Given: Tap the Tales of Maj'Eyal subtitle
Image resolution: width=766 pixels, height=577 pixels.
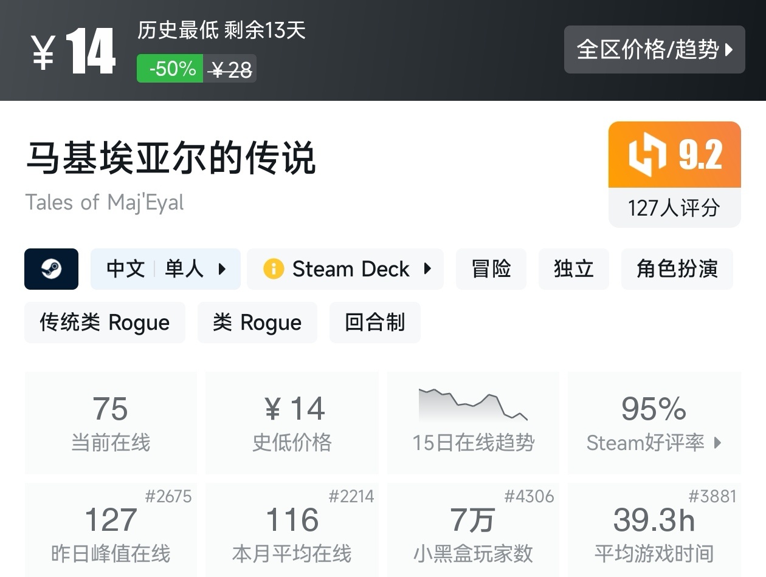Looking at the screenshot, I should click(105, 202).
